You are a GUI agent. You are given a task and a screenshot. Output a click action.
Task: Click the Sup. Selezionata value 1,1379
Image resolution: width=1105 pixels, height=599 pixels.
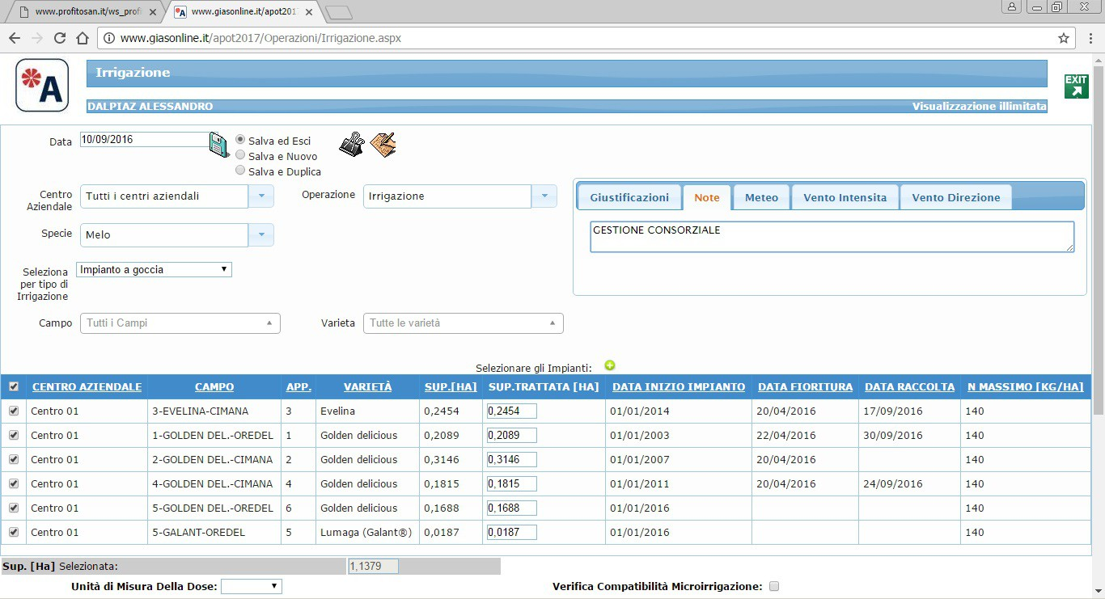pos(373,567)
